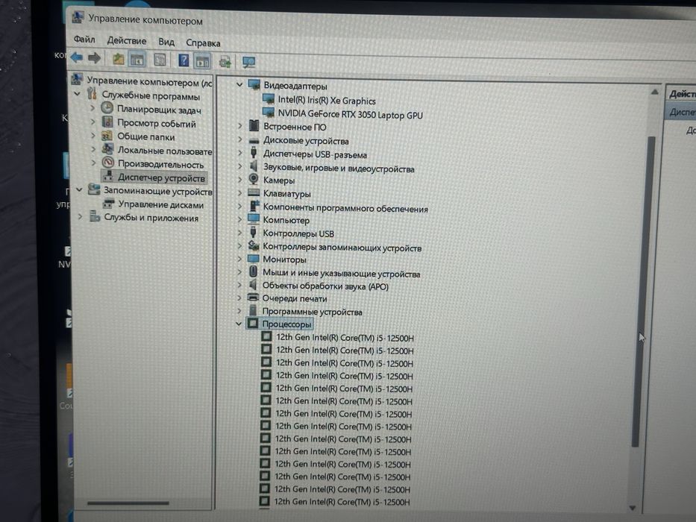The width and height of the screenshot is (696, 522).
Task: Select Диспетчеры USB-разъема category
Action: tap(315, 154)
